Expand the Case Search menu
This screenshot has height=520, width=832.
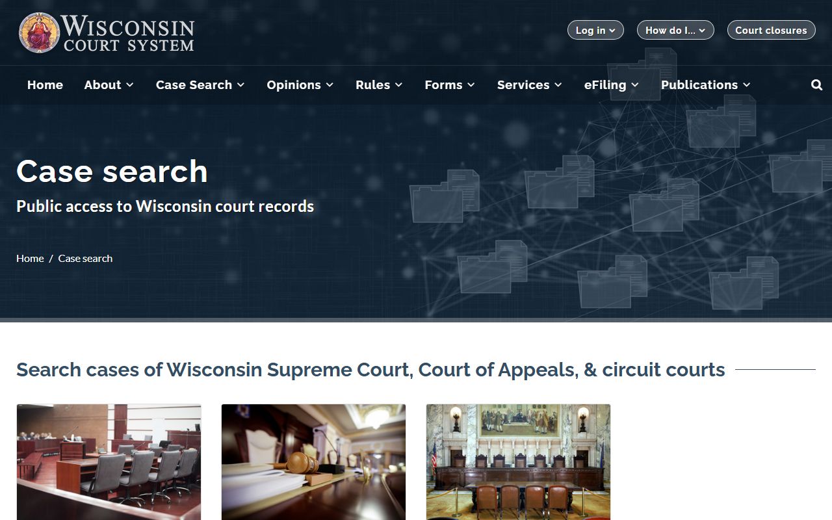[200, 85]
